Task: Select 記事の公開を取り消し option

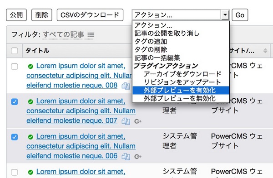Action: point(181,33)
